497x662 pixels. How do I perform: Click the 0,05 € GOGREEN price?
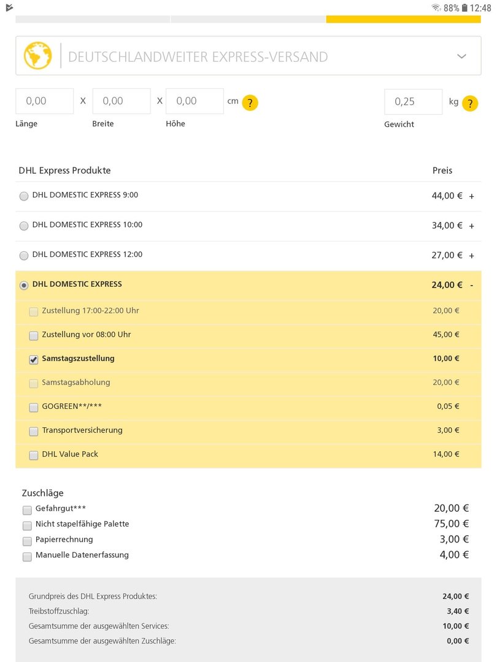[x=448, y=406]
